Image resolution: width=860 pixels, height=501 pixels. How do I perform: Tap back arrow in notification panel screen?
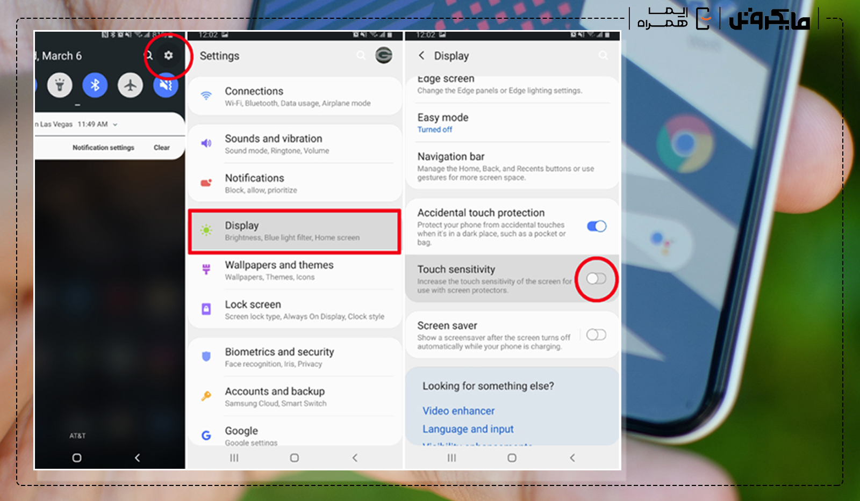[x=138, y=458]
